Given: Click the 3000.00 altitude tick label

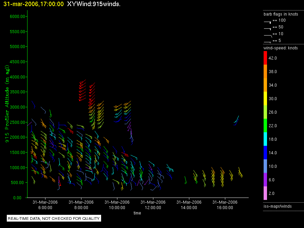Looking at the screenshot, I should (17, 107).
